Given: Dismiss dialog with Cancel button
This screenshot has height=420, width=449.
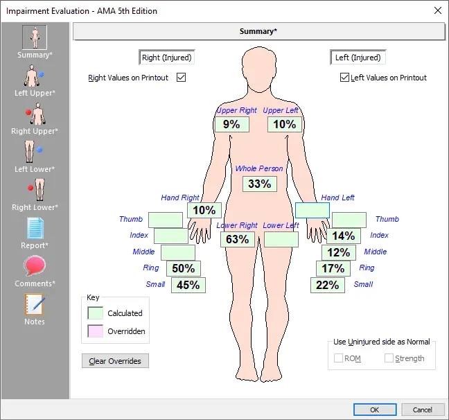Looking at the screenshot, I should (x=423, y=410).
